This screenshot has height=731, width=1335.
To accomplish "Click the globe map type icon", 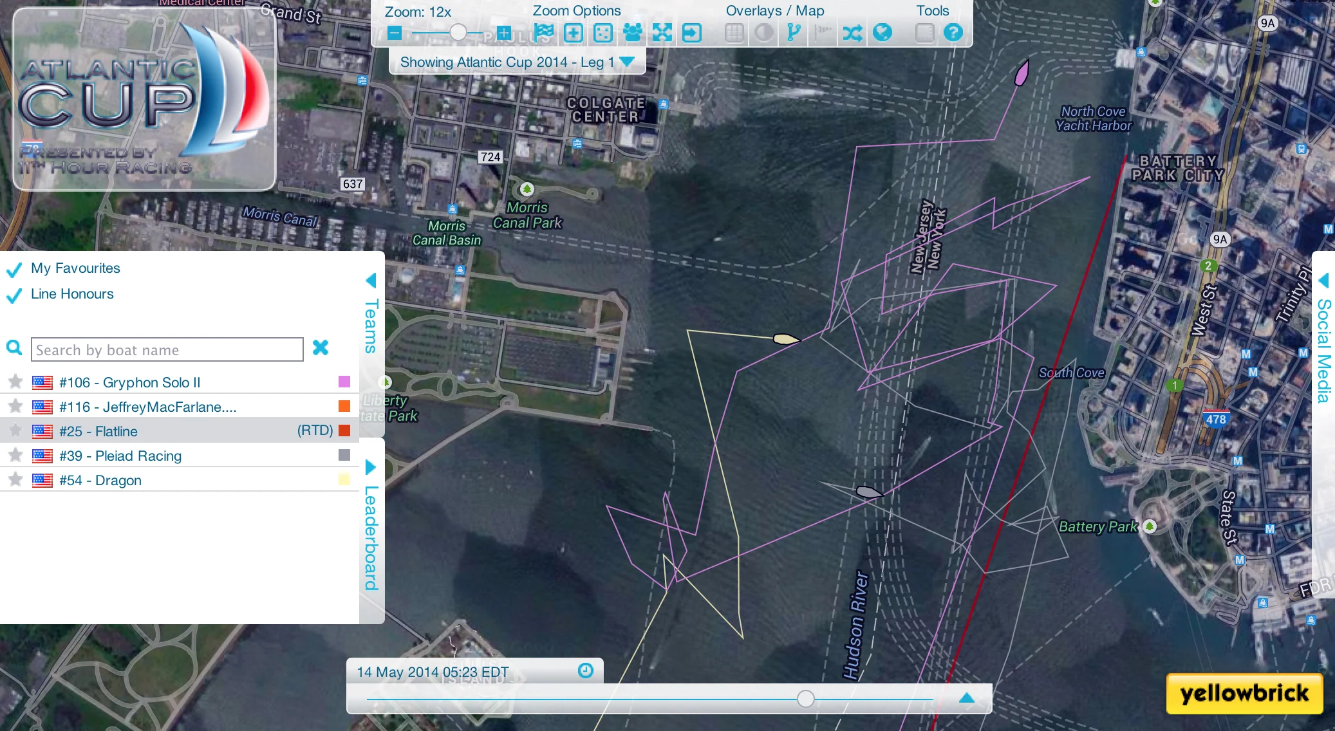I will coord(882,32).
